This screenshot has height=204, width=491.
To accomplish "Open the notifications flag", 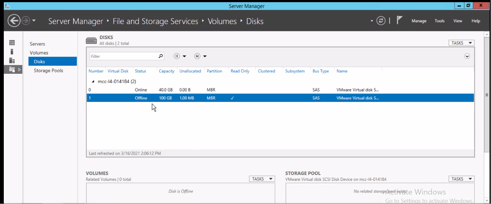I will (x=399, y=20).
